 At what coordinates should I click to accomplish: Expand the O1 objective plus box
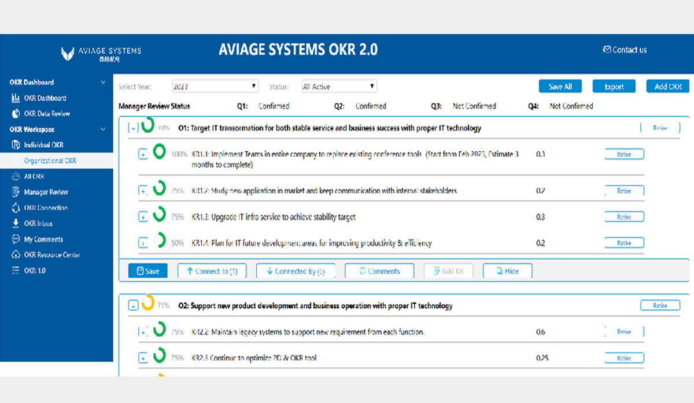pyautogui.click(x=133, y=129)
